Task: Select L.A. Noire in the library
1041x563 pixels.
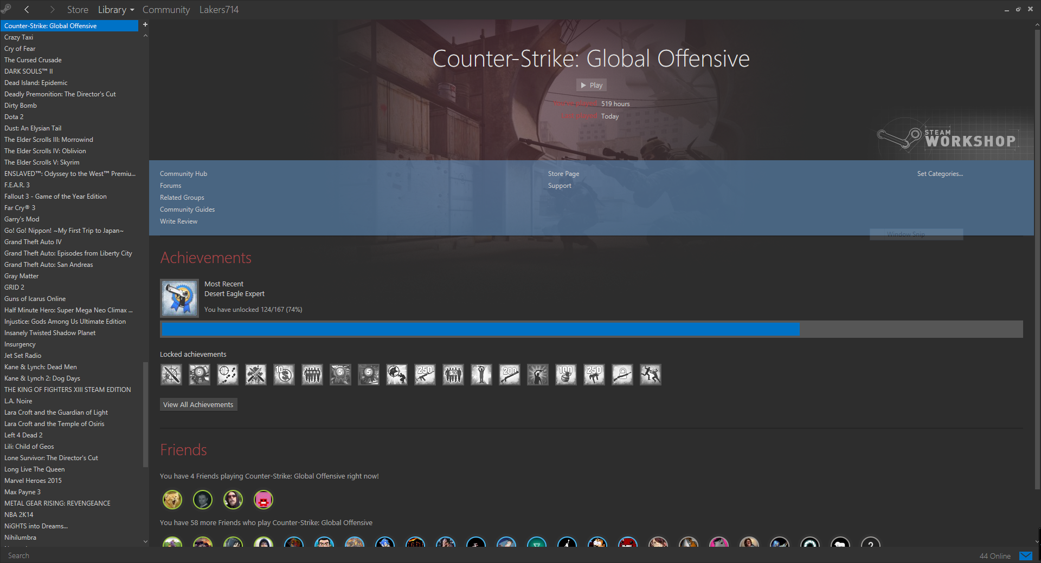Action: [x=69, y=401]
